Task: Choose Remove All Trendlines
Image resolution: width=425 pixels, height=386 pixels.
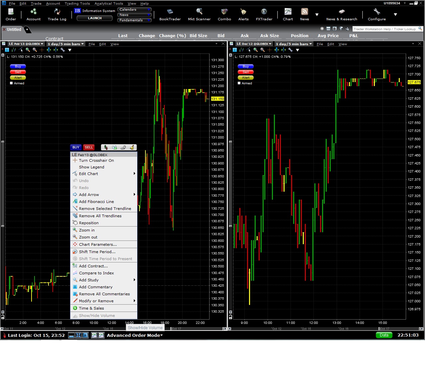Action: tap(104, 216)
